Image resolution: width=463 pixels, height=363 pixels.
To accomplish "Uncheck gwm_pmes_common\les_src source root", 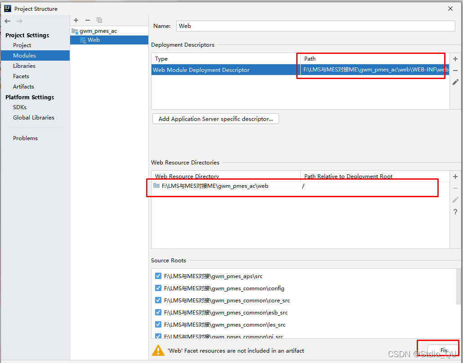I will 158,324.
